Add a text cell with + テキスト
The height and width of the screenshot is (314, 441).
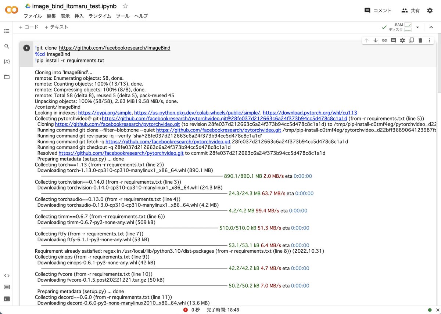(x=56, y=27)
